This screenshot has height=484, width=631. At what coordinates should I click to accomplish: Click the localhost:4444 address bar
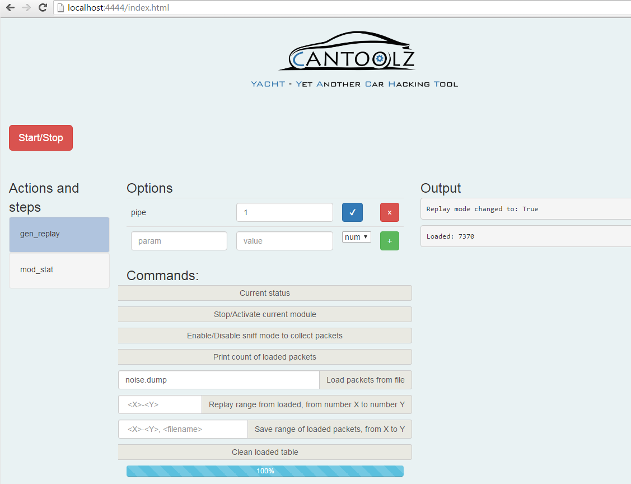[x=342, y=8]
